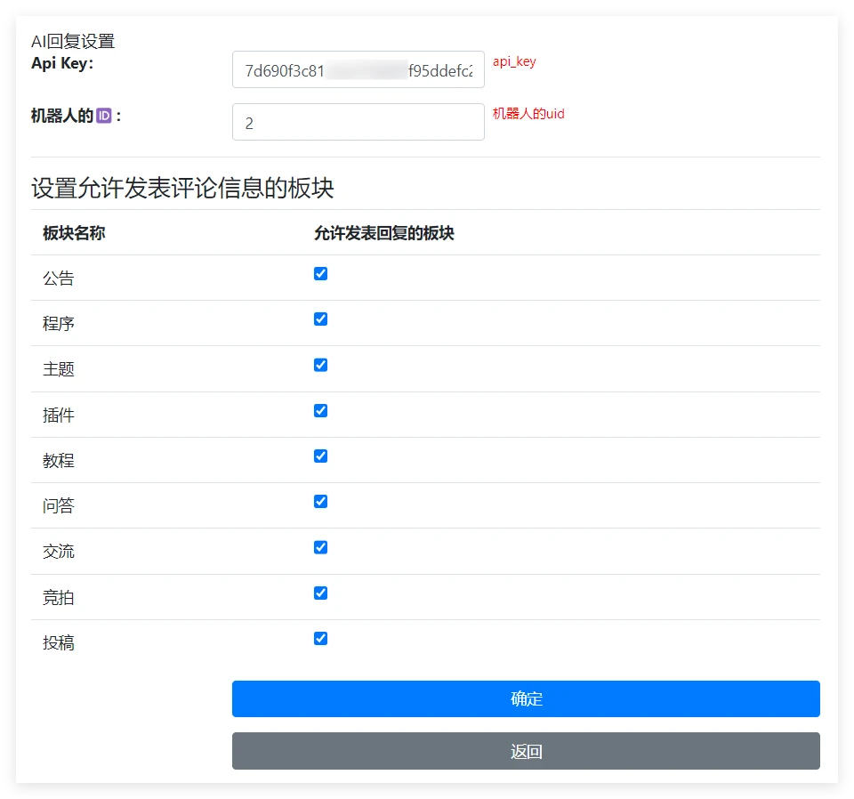The image size is (854, 799).
Task: Click the red api_key hint text
Action: click(514, 62)
